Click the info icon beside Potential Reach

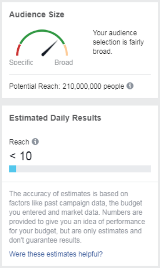point(130,86)
